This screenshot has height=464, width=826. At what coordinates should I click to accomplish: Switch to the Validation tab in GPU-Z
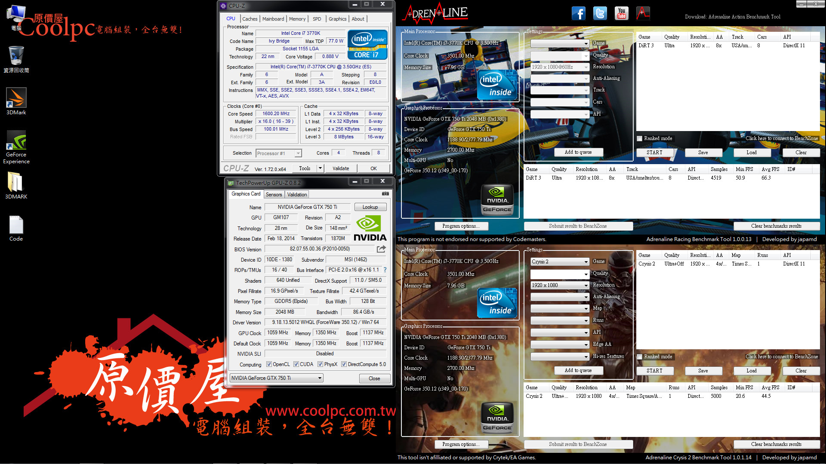coord(297,195)
